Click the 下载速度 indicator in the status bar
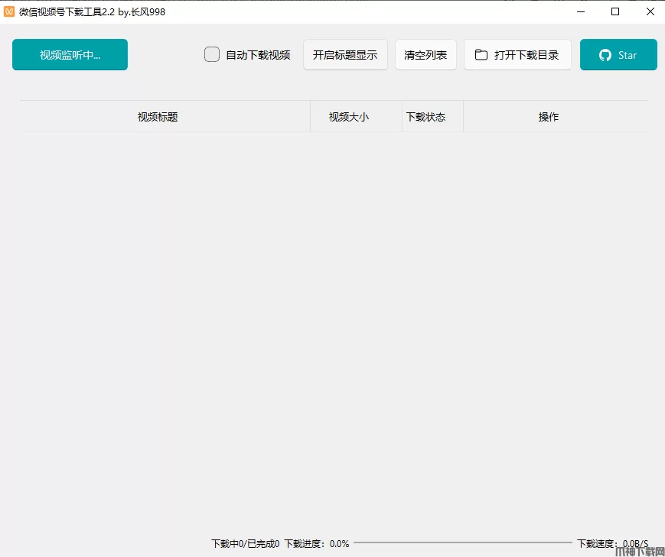Viewport: 665px width, 557px height. 612,544
